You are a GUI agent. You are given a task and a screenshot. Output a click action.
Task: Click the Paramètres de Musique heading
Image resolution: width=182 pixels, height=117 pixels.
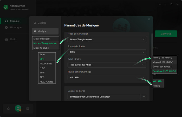click(x=81, y=25)
